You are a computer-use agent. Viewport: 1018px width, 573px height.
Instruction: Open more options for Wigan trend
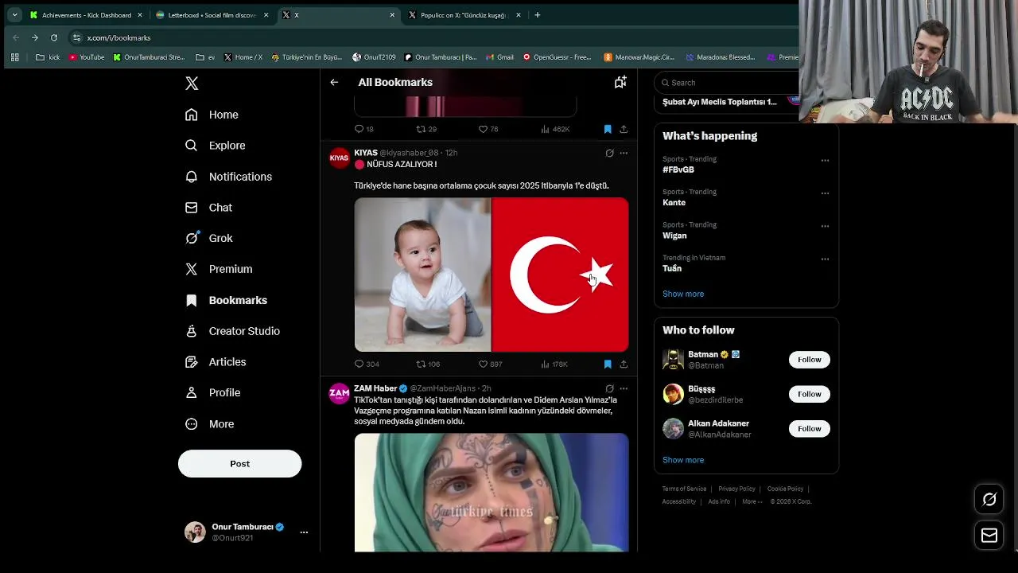[x=825, y=226]
